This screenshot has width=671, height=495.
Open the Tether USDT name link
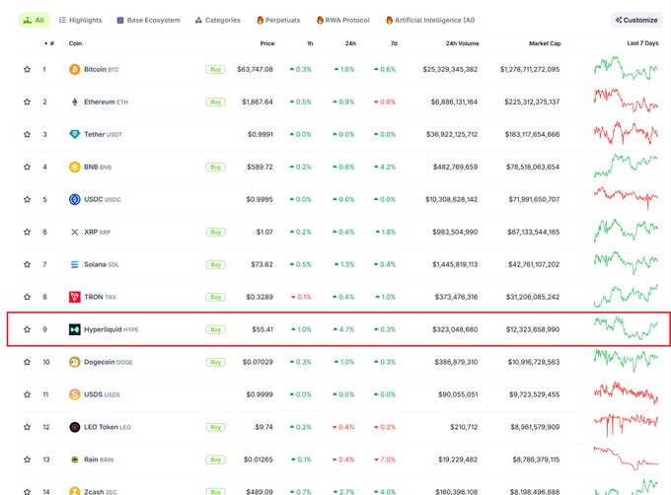click(104, 134)
